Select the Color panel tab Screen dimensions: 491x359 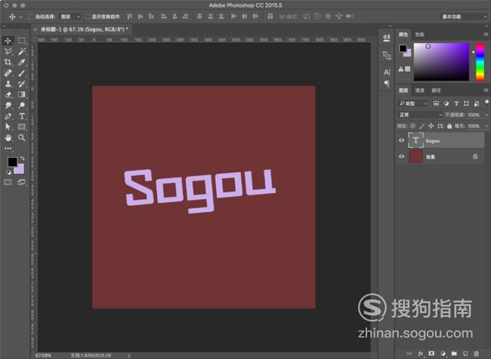point(403,35)
